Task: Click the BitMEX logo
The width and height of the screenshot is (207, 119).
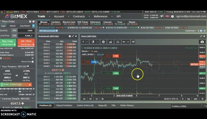Action: pyautogui.click(x=16, y=16)
